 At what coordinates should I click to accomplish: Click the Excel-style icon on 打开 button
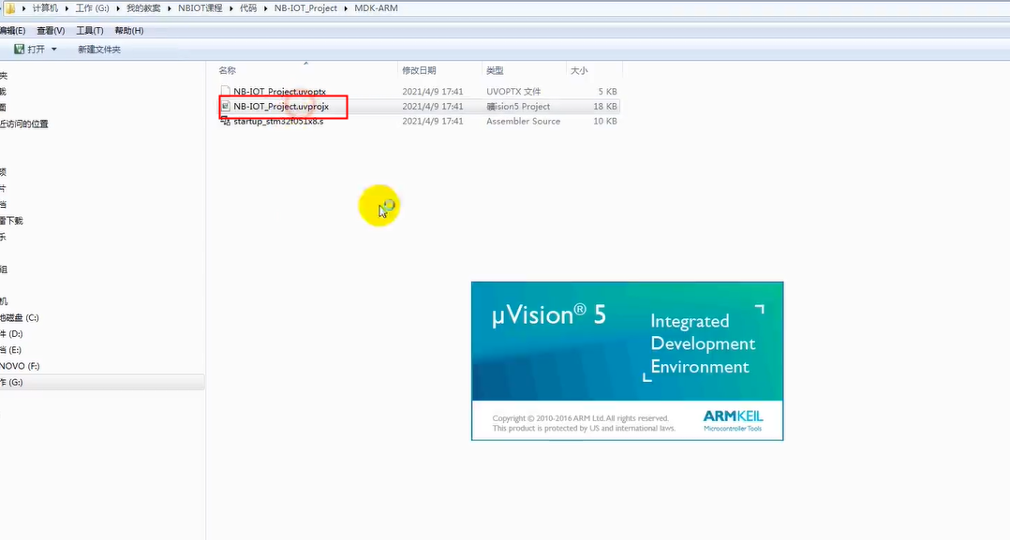click(20, 49)
